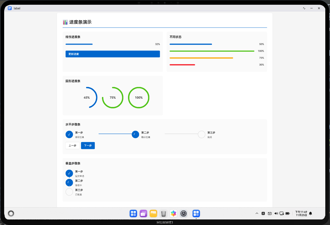Click the 100% circular progress ring

click(x=139, y=97)
